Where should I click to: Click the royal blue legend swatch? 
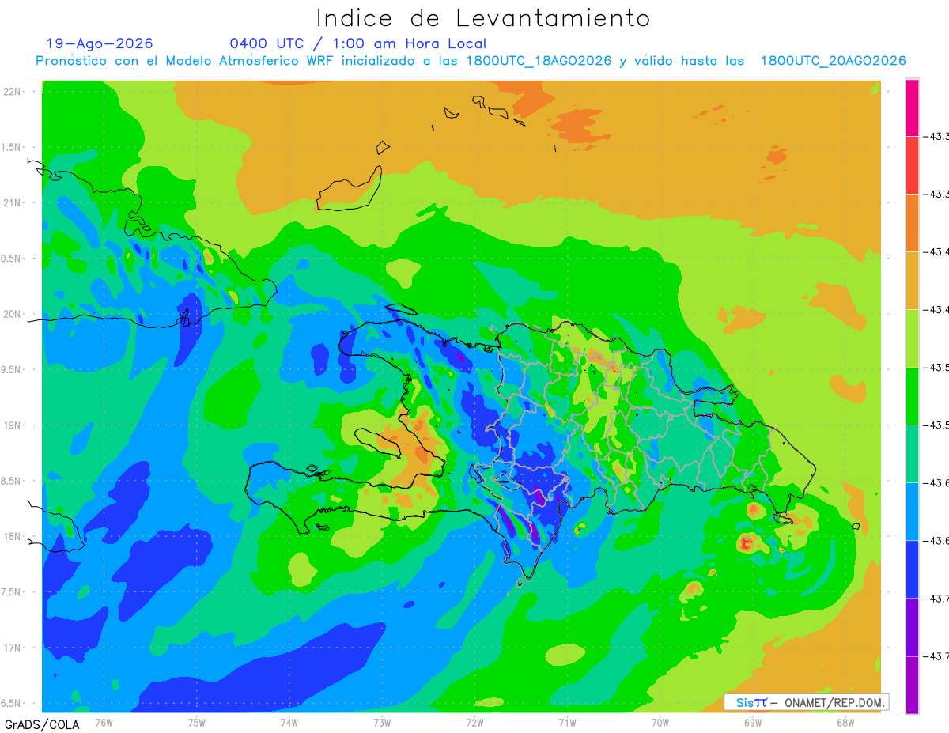pos(912,569)
